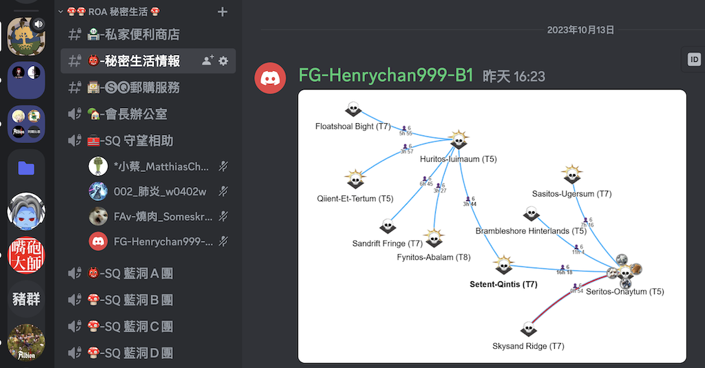Click the ID button beside the message
This screenshot has width=705, height=368.
[693, 60]
